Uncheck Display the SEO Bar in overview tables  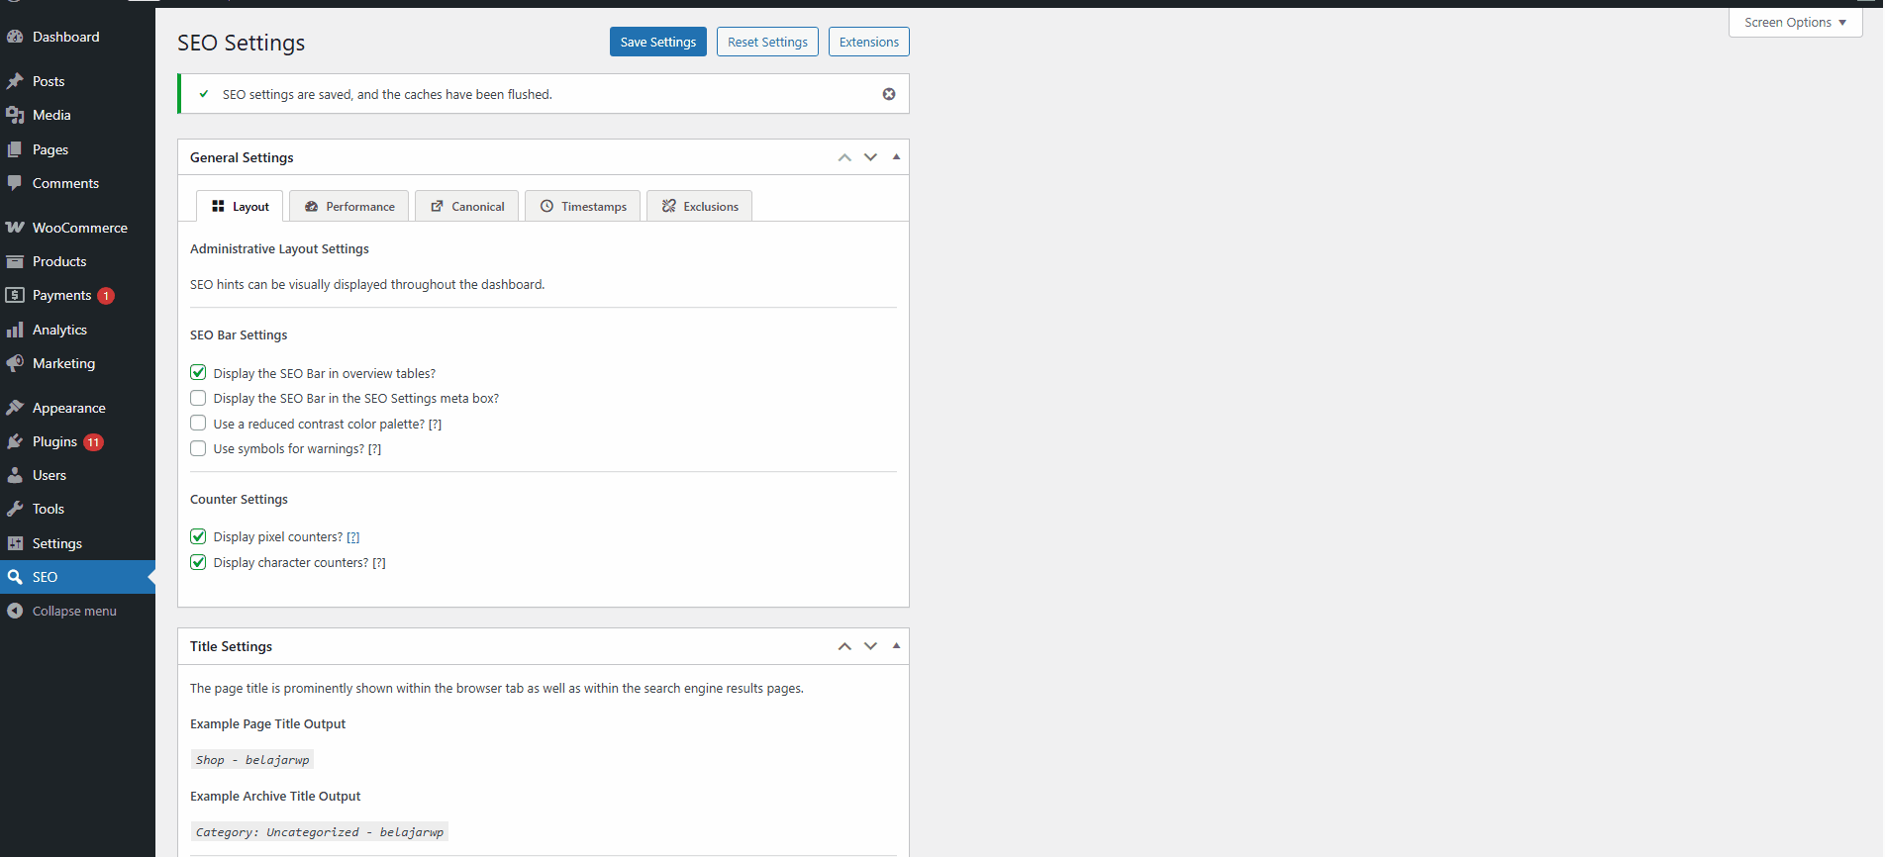pyautogui.click(x=198, y=373)
